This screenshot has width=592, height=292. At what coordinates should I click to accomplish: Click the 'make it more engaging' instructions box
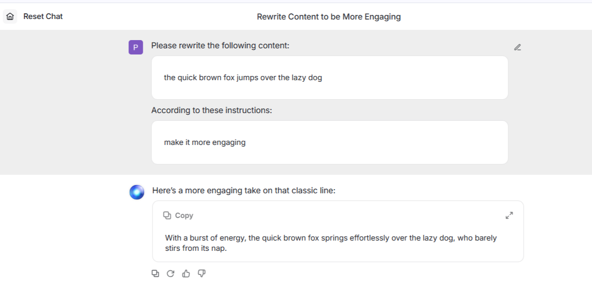tap(329, 142)
